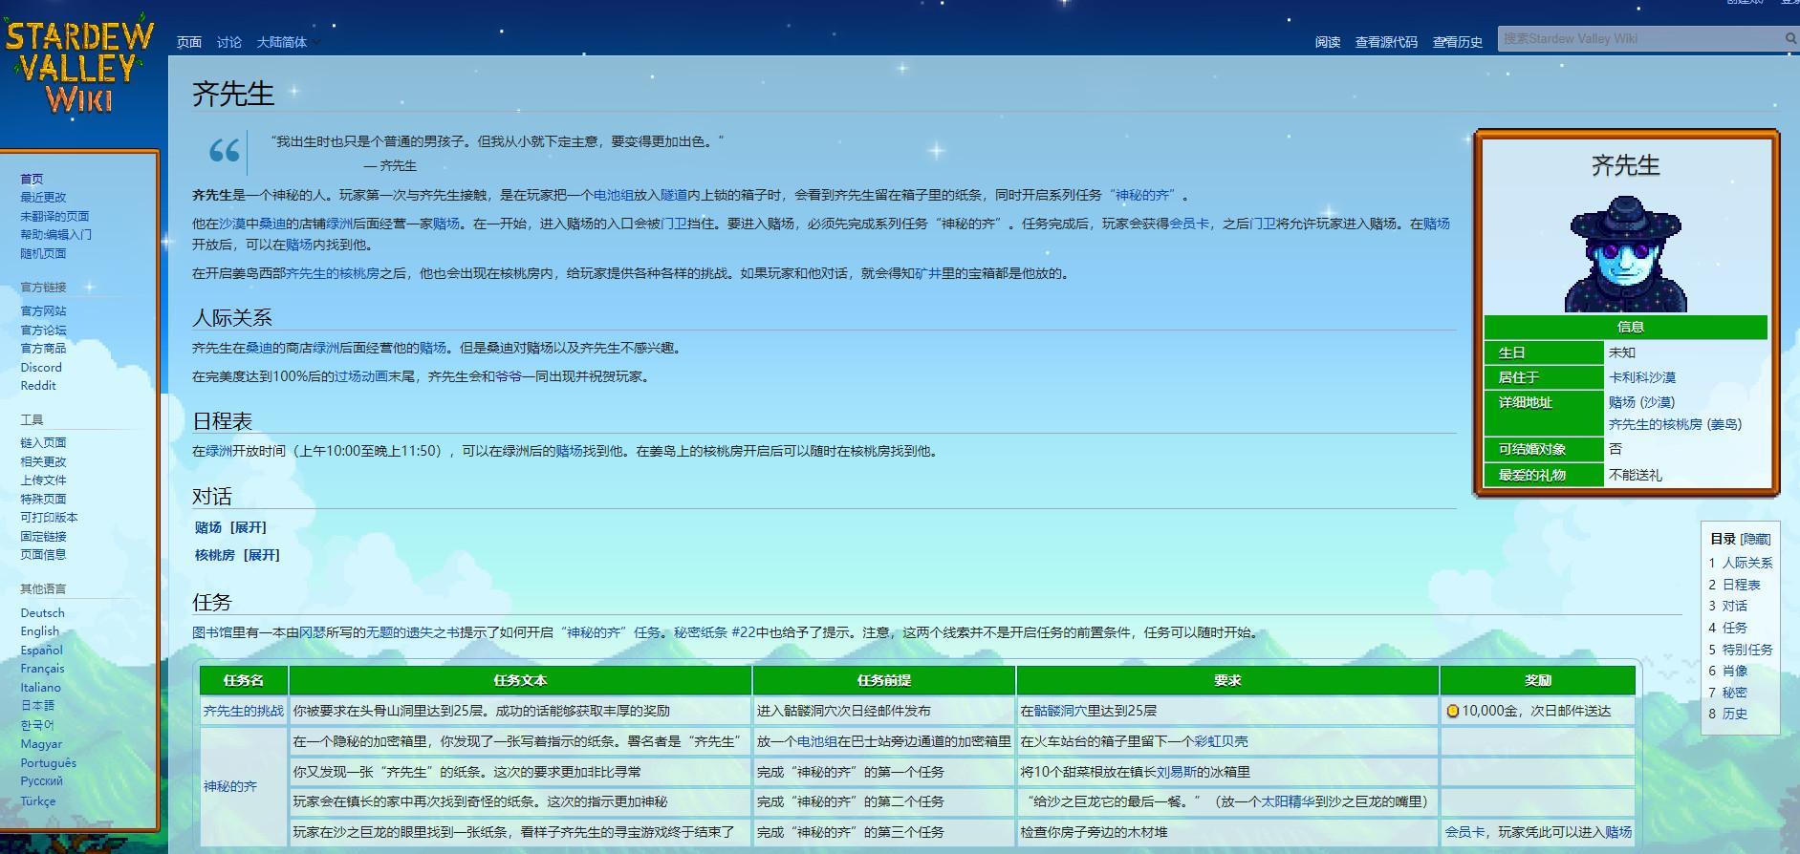Switch to Español language version
This screenshot has width=1800, height=854.
click(x=41, y=650)
